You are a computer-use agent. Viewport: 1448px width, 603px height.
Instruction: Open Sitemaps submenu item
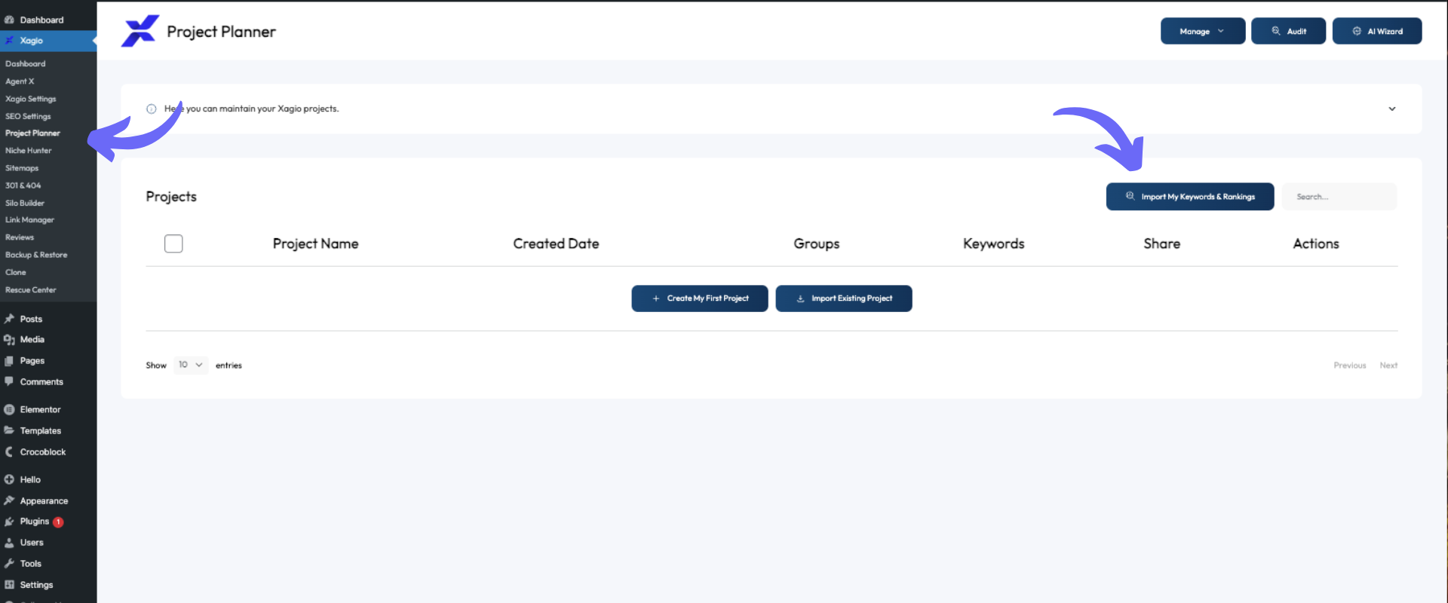click(x=22, y=168)
